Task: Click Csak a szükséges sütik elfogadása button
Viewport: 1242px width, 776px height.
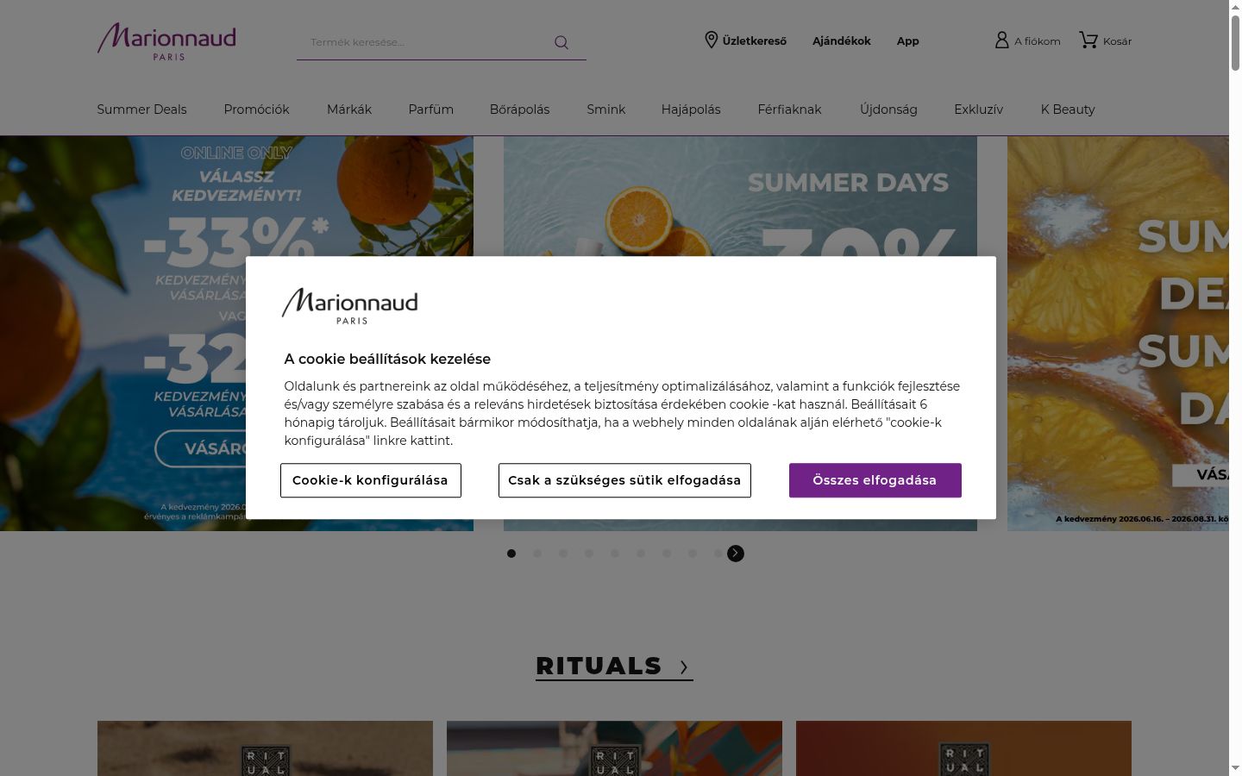Action: click(x=624, y=480)
